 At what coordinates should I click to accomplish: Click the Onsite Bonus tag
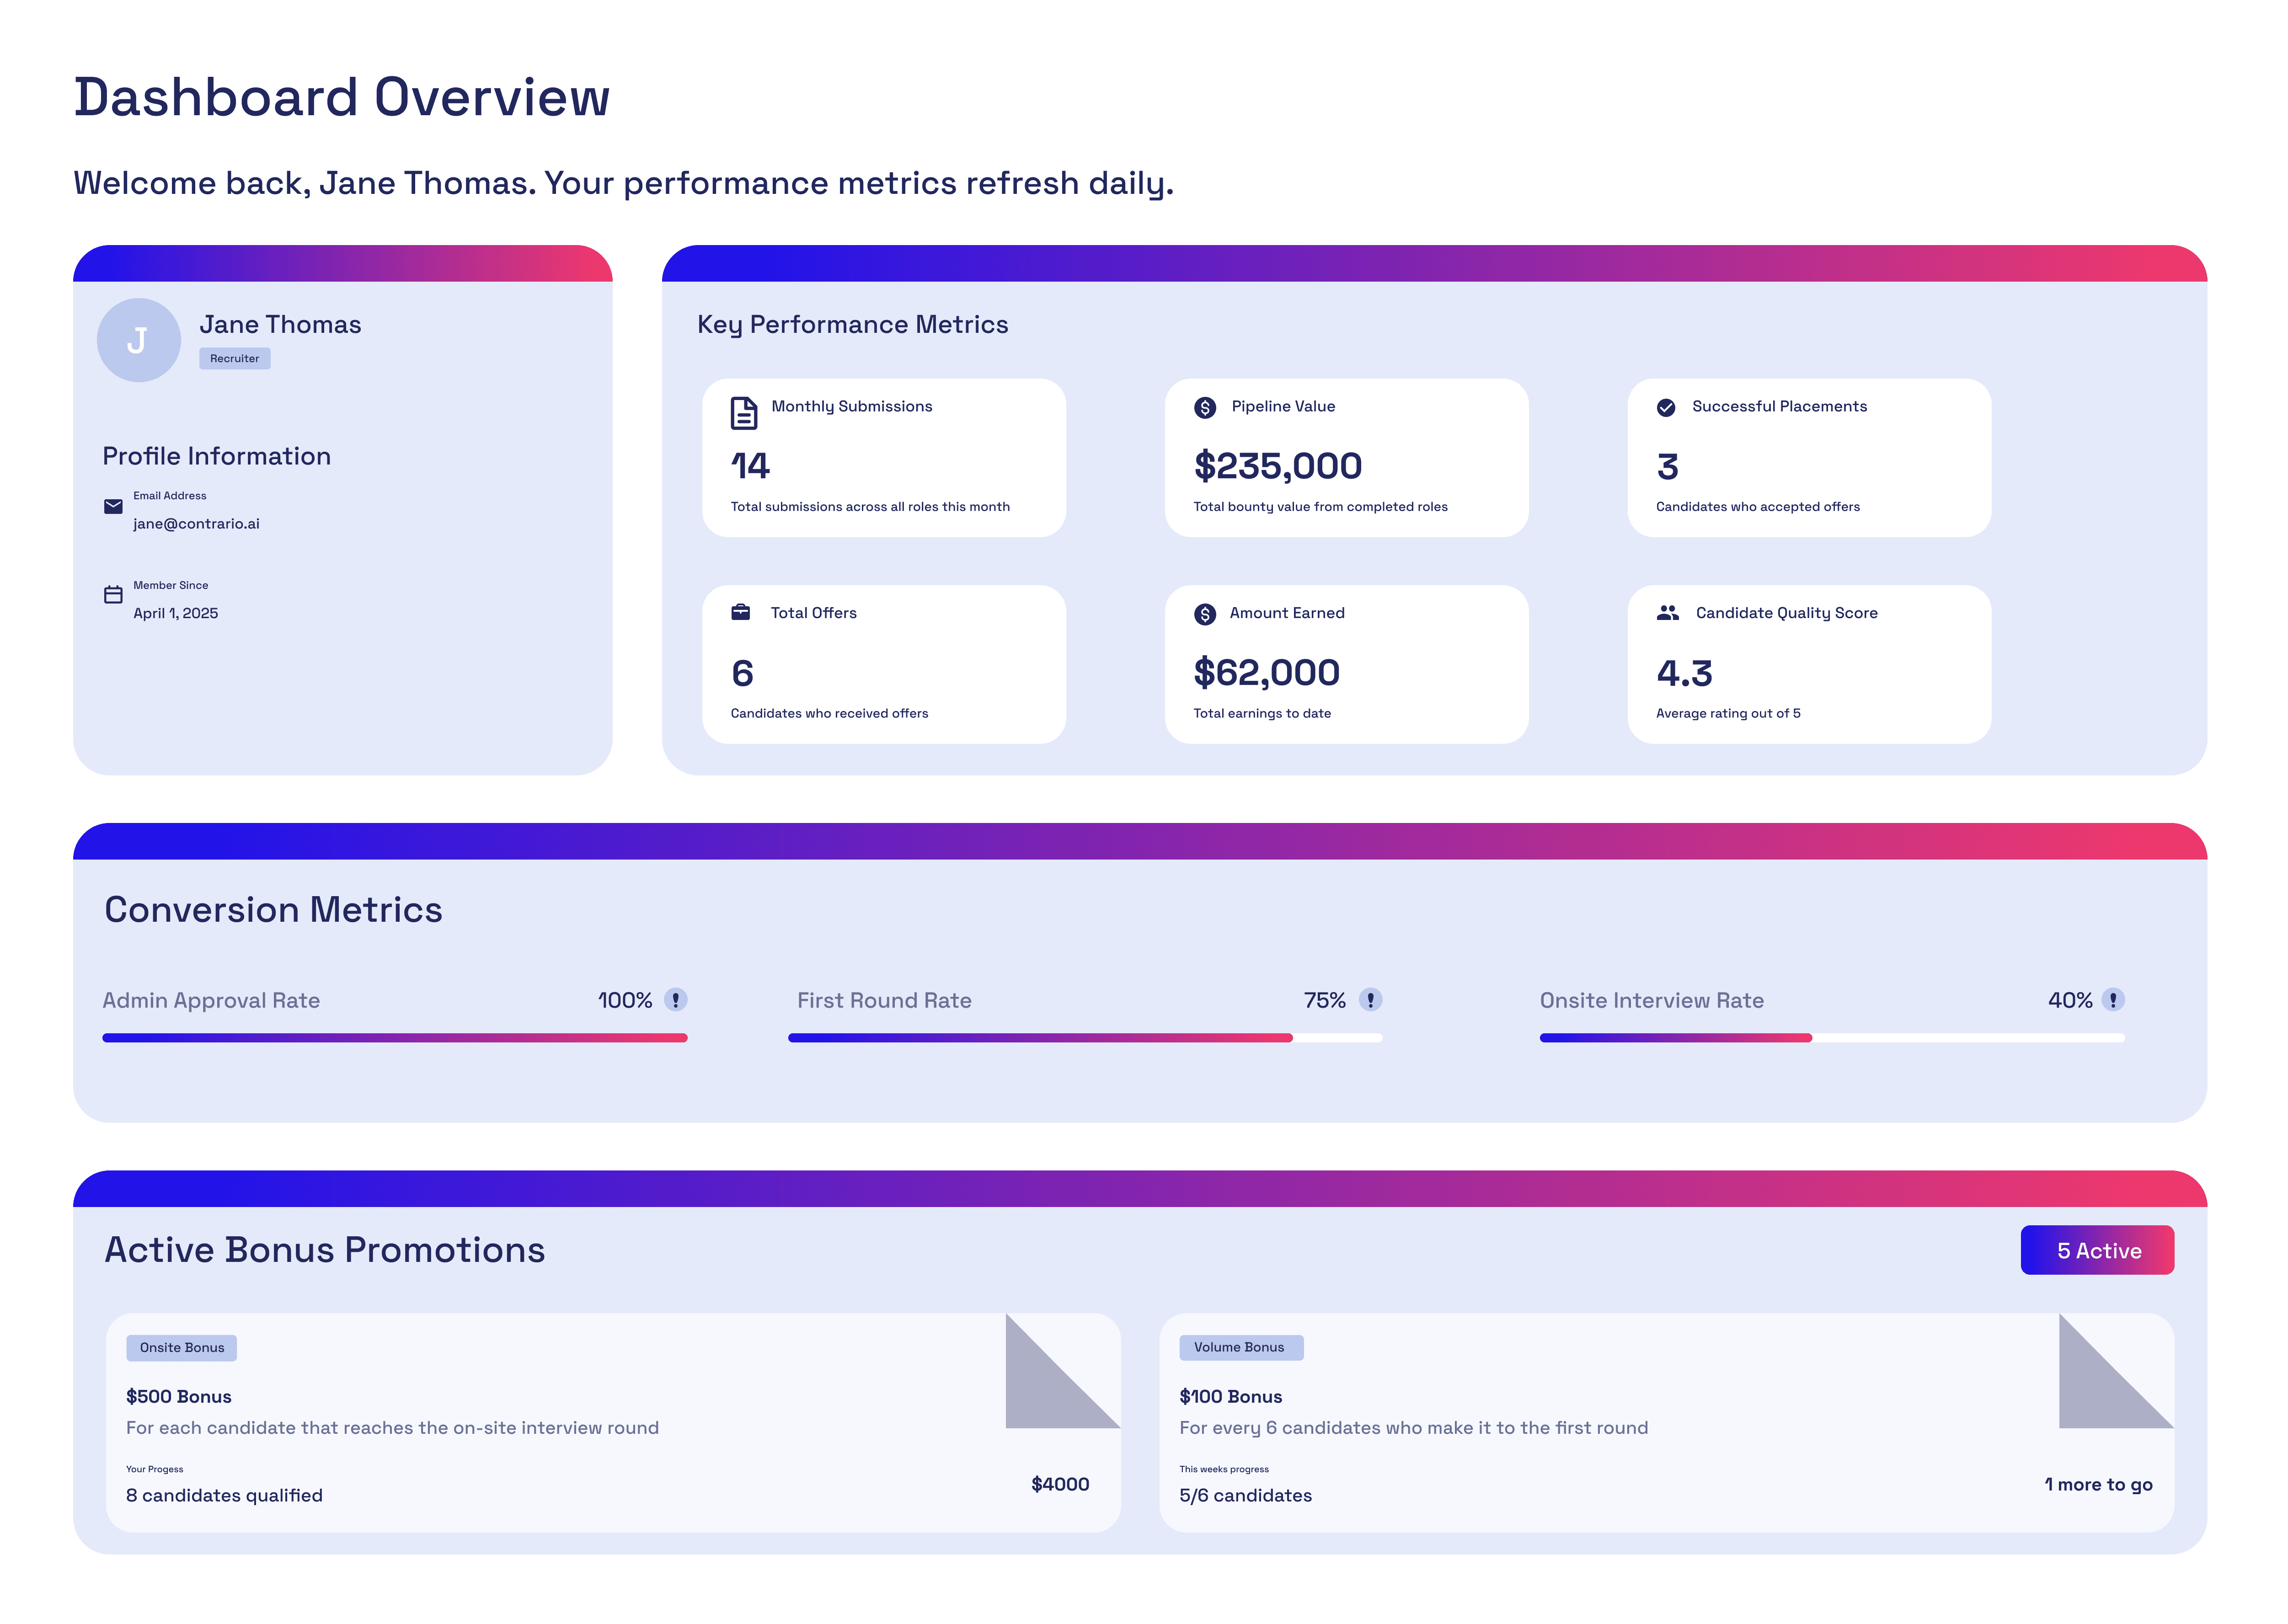pos(182,1347)
